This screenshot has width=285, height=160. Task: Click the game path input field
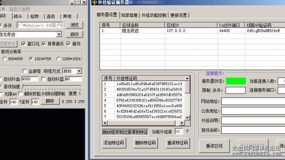click(x=40, y=25)
